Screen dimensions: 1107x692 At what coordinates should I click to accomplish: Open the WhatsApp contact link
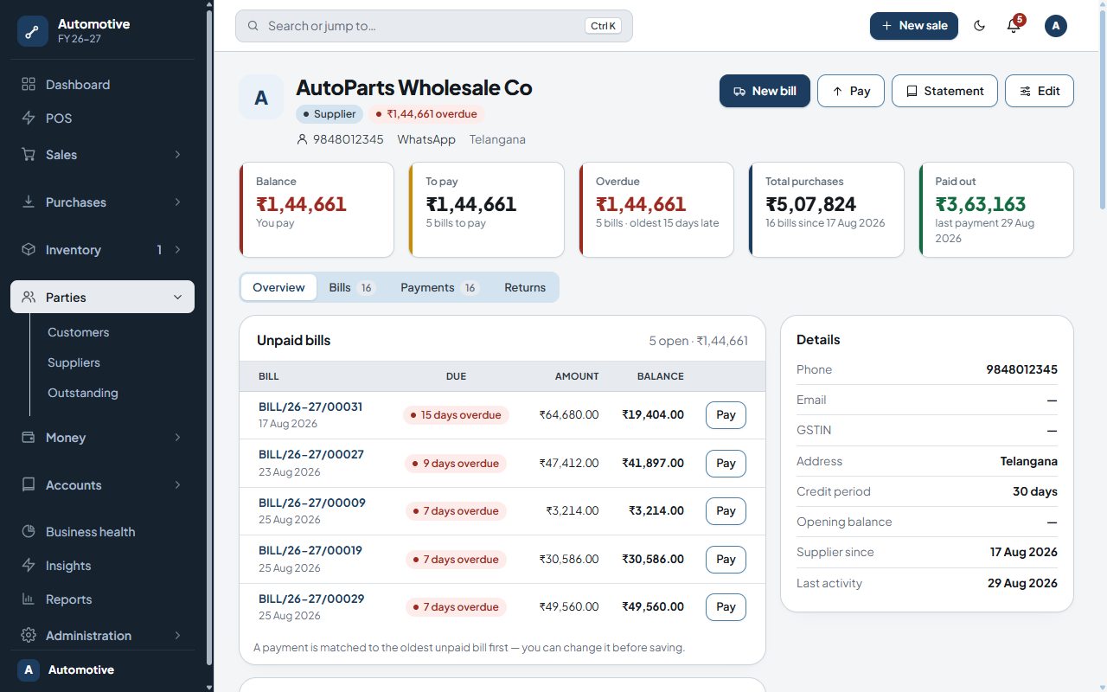pyautogui.click(x=426, y=139)
